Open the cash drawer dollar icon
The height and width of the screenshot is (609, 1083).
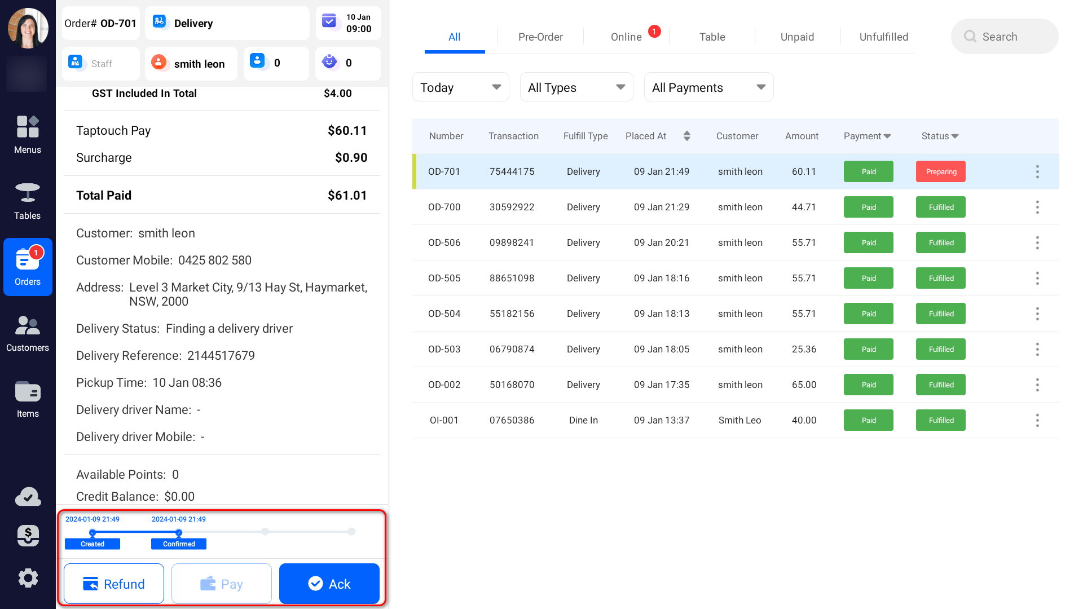click(x=28, y=536)
